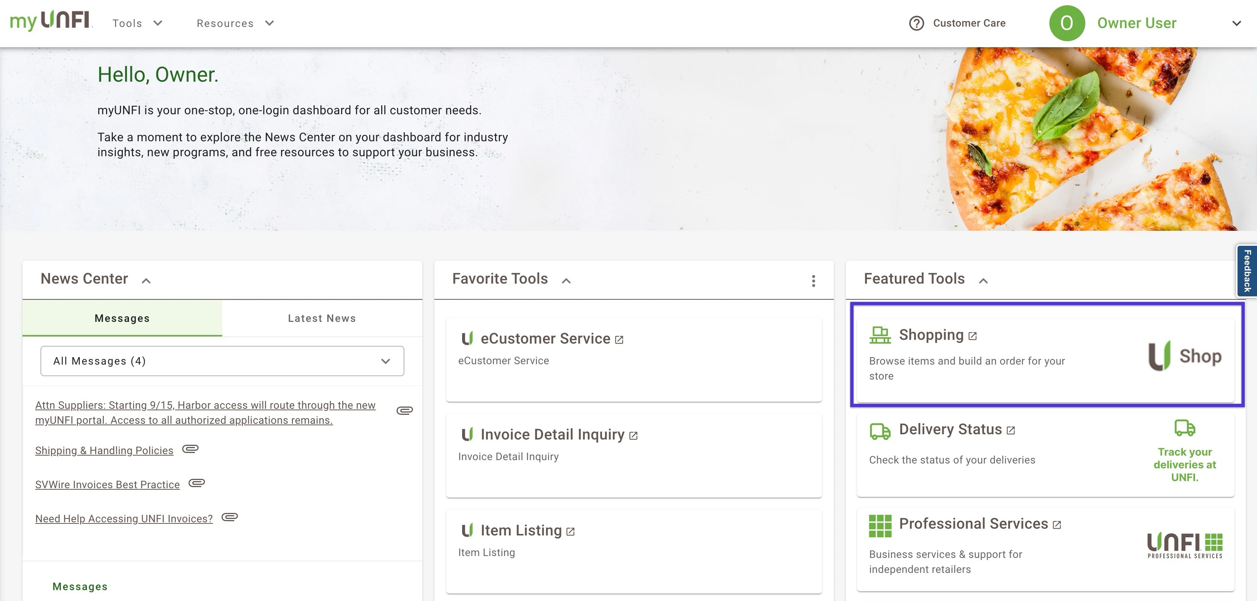
Task: Click the Shopping pallet icon
Action: coord(880,335)
